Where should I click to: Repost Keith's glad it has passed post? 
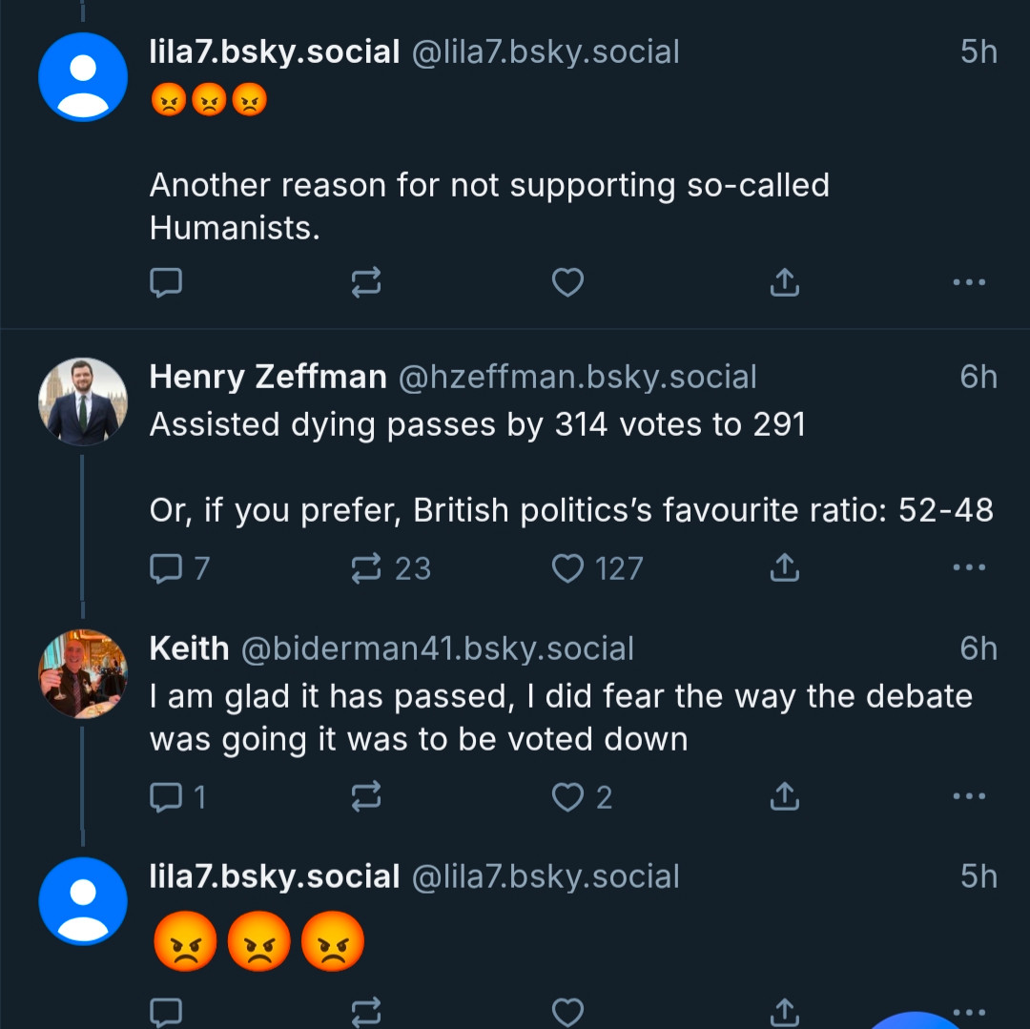366,796
